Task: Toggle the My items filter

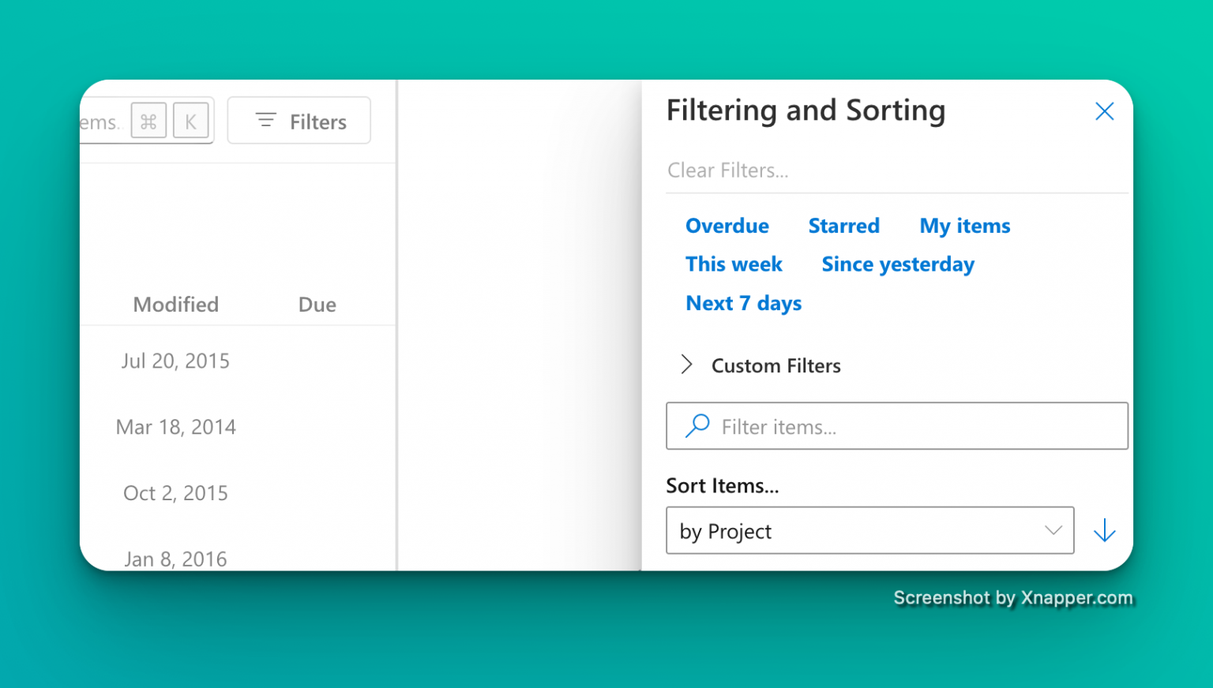Action: [964, 226]
